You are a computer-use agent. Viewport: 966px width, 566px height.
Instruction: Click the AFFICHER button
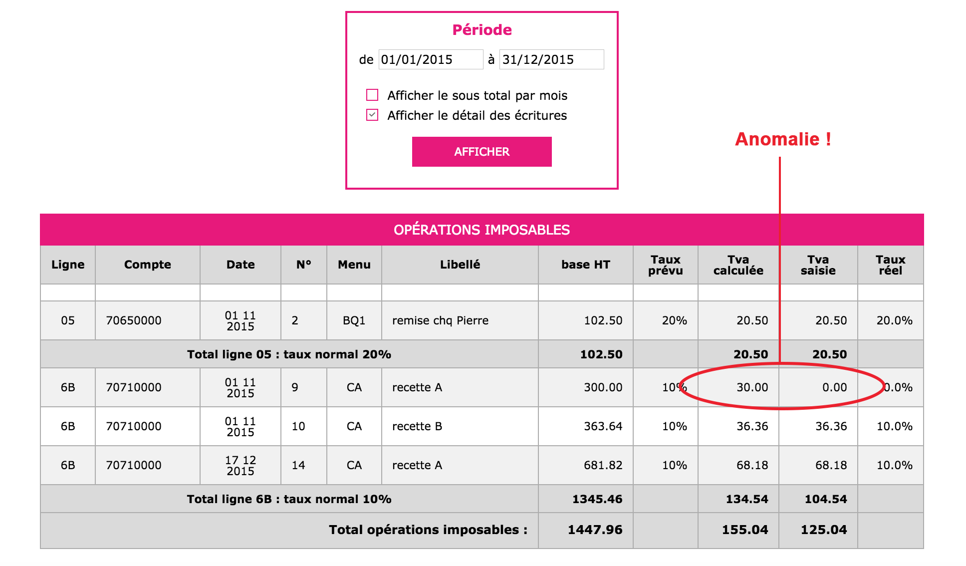pyautogui.click(x=482, y=152)
